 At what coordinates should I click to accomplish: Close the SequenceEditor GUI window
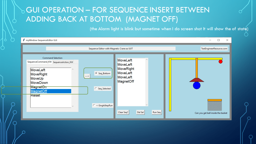227,40
